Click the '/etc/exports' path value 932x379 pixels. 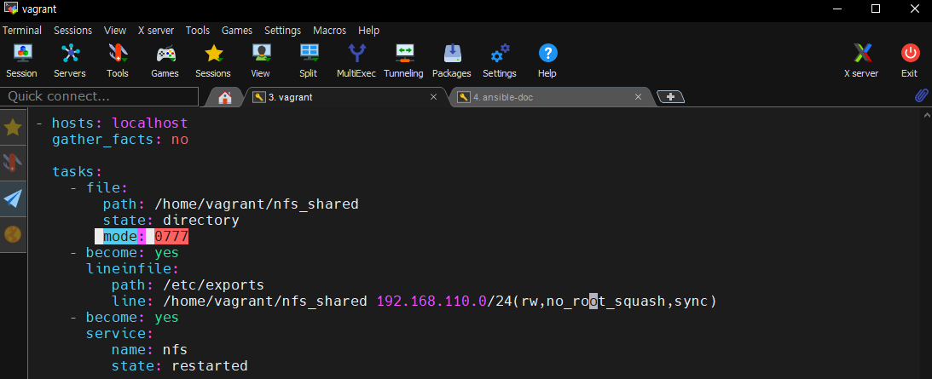[x=213, y=285]
